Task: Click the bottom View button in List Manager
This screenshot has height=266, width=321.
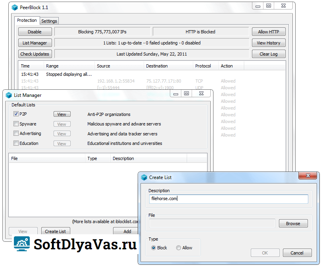Action: click(23, 231)
